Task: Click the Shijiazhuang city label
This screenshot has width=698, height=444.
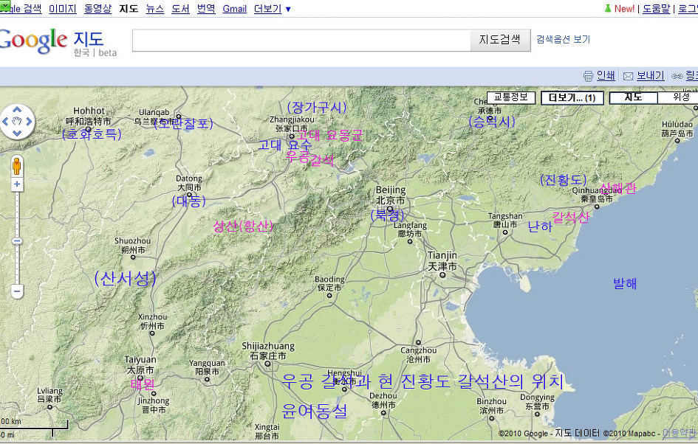Action: 268,350
